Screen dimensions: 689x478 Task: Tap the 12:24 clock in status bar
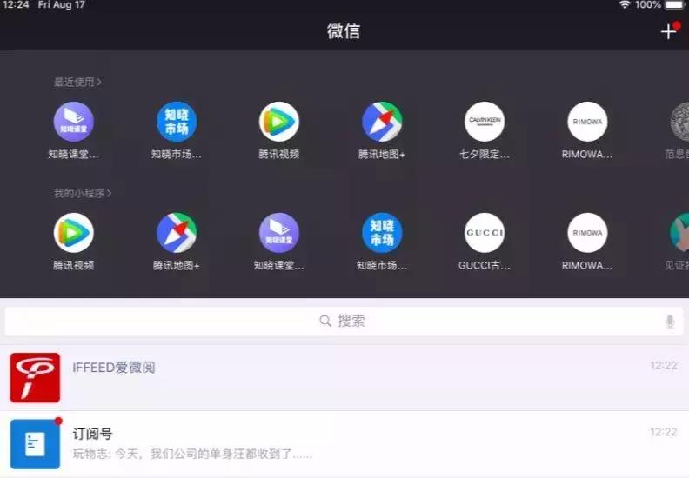pos(16,5)
